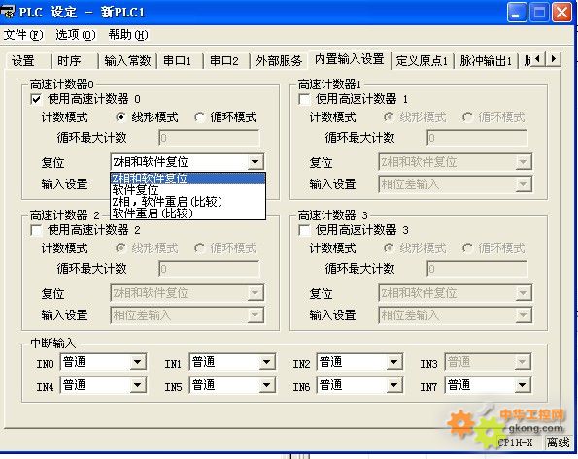Select 循环模式 radio for counter 0
578x459 pixels.
pyautogui.click(x=199, y=117)
